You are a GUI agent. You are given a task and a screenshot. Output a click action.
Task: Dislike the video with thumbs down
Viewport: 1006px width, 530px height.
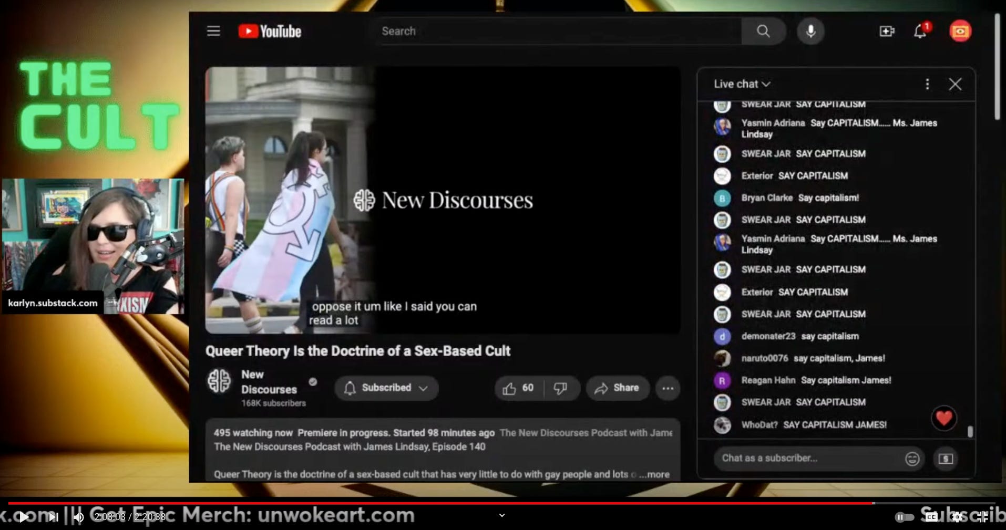[560, 388]
